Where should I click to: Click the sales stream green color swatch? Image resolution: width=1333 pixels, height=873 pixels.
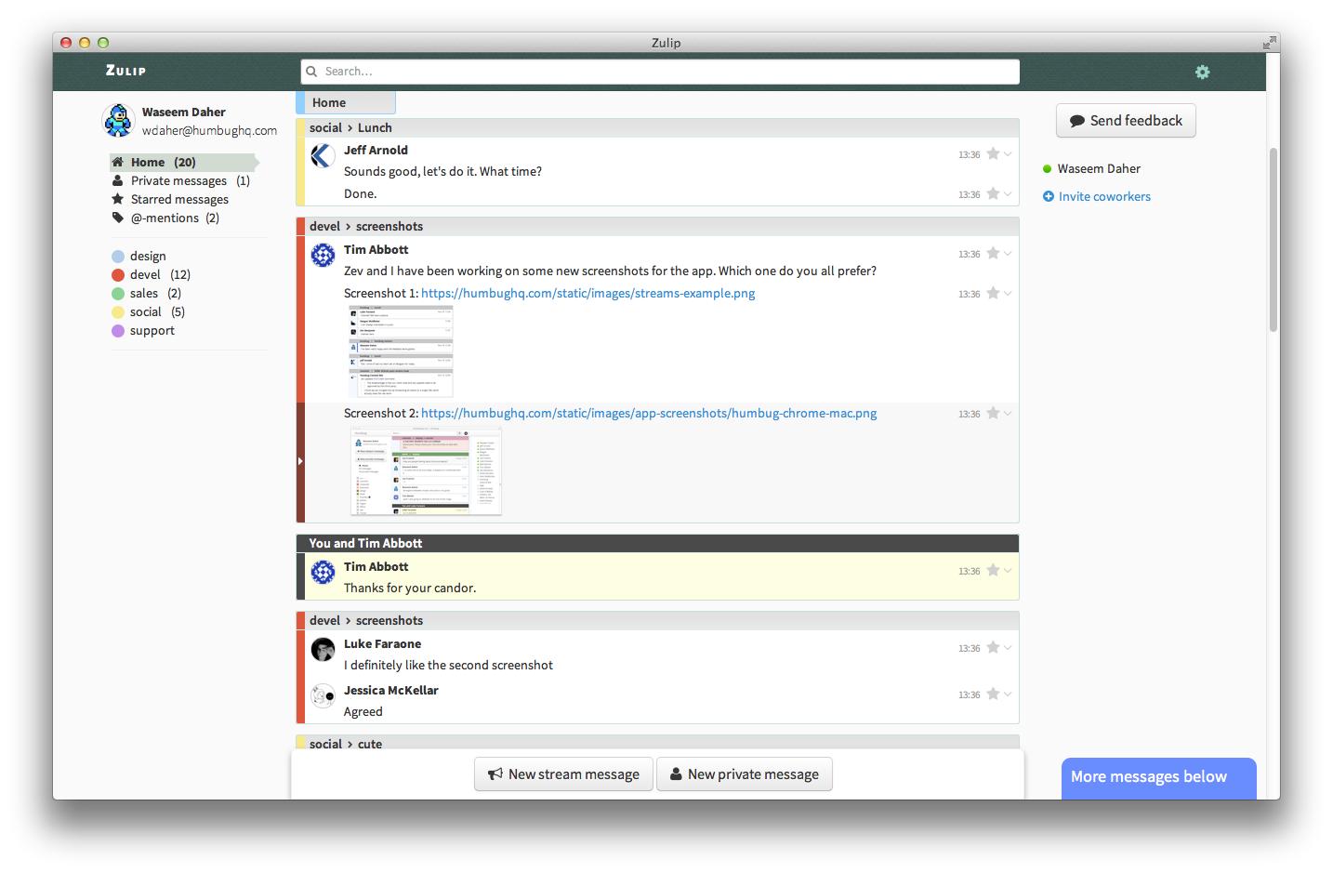click(118, 294)
